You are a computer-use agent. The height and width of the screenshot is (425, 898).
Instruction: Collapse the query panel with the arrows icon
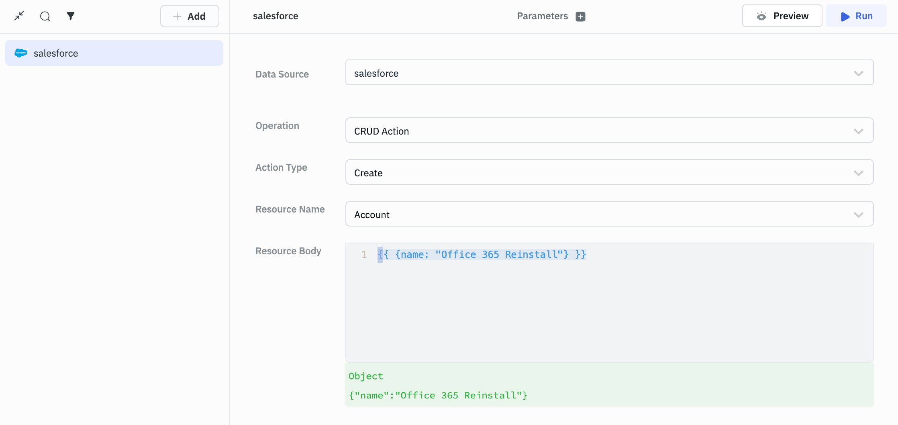click(19, 16)
